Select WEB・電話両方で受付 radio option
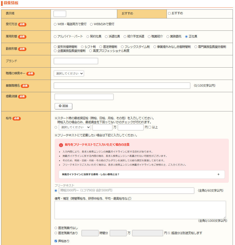This screenshot has width=235, height=245. (55, 24)
